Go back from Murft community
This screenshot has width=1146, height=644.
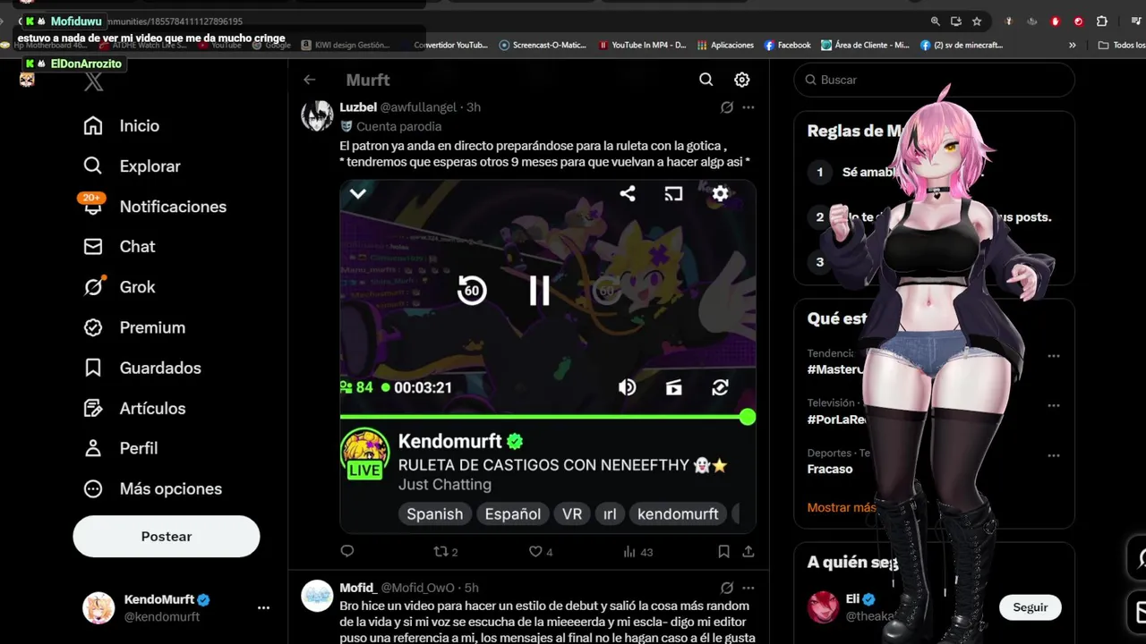[x=309, y=80]
